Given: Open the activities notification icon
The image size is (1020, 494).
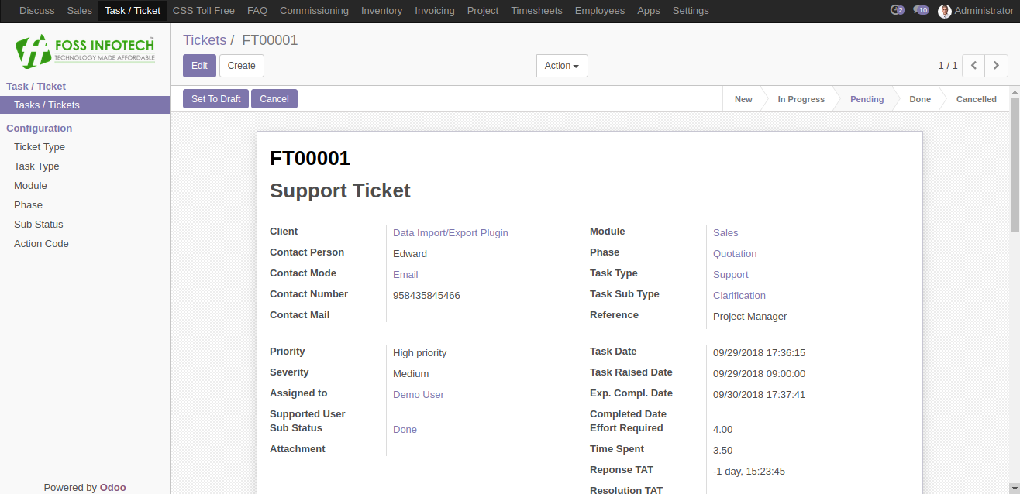Looking at the screenshot, I should point(898,10).
